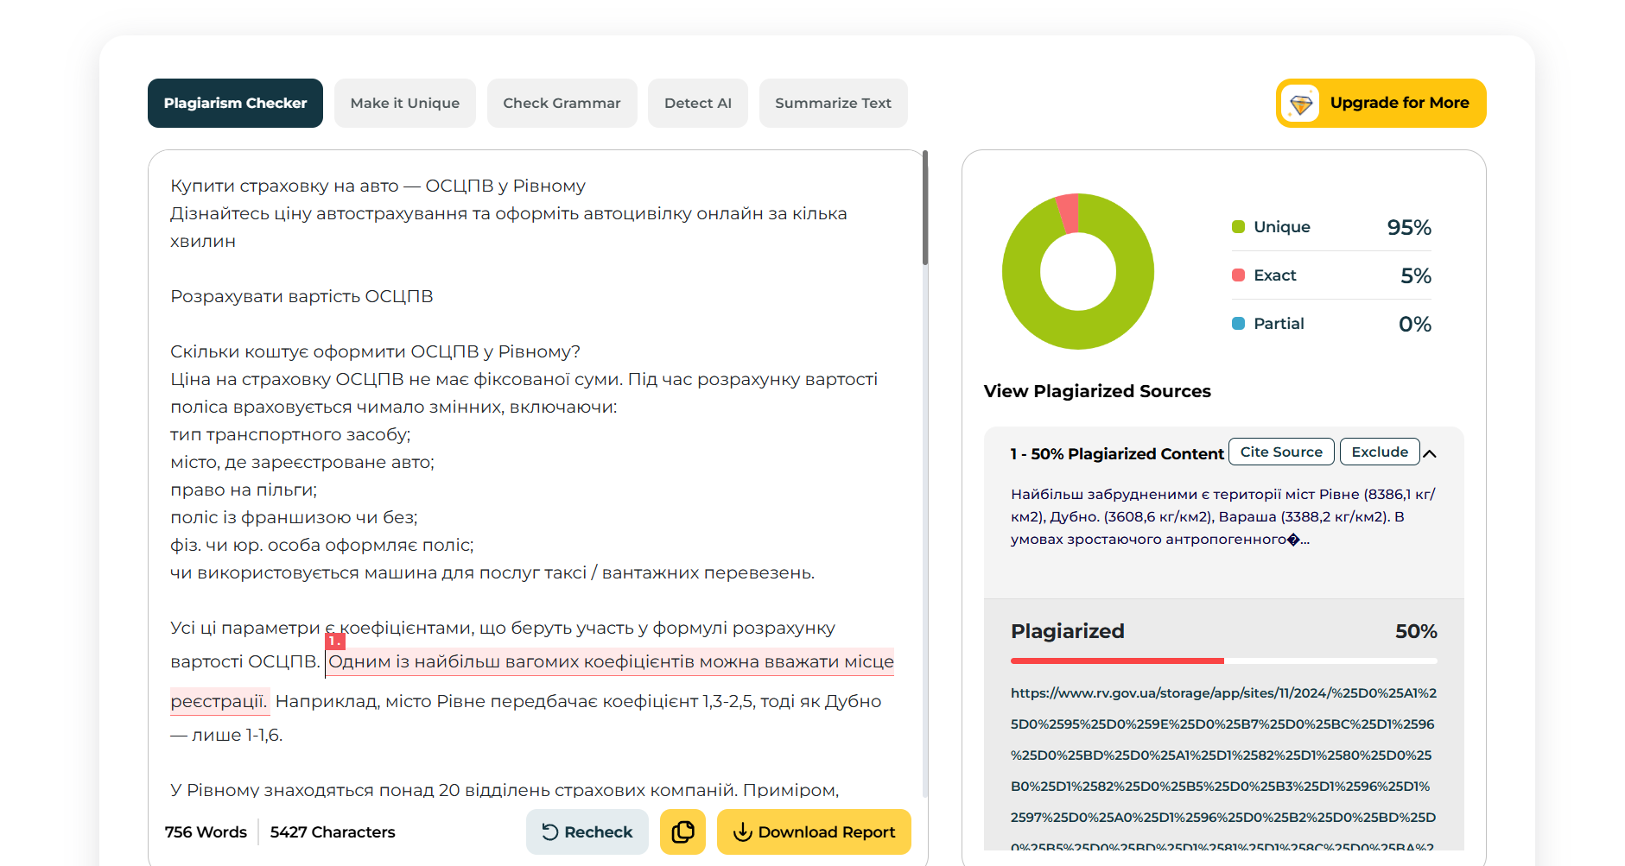Click the Recheck circular arrow icon
The height and width of the screenshot is (866, 1625).
pyautogui.click(x=550, y=831)
